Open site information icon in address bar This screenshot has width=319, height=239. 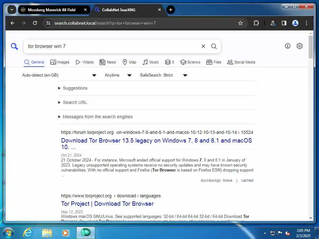(x=48, y=23)
